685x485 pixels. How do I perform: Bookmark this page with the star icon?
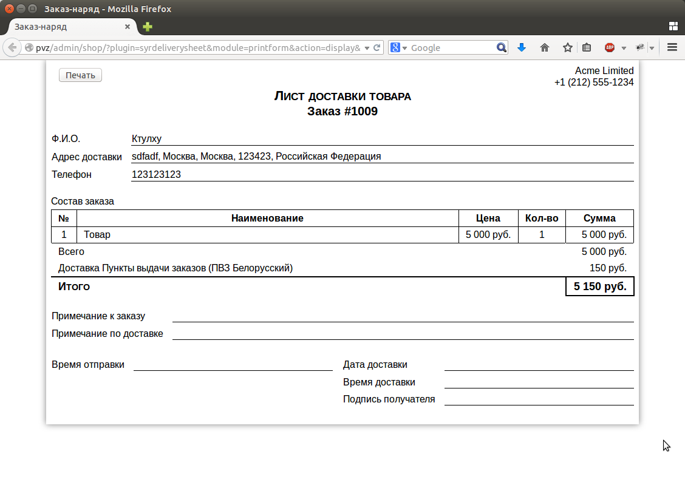[x=567, y=47]
